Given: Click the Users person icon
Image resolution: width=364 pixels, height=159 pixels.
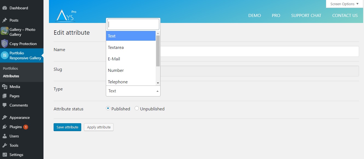Looking at the screenshot, I should 4,136.
